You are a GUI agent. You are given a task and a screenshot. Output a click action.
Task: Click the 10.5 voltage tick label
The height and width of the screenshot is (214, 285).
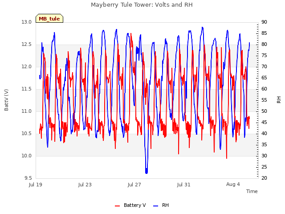27,134
